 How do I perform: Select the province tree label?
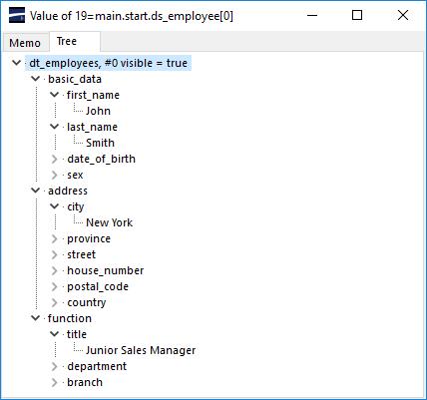coord(89,238)
